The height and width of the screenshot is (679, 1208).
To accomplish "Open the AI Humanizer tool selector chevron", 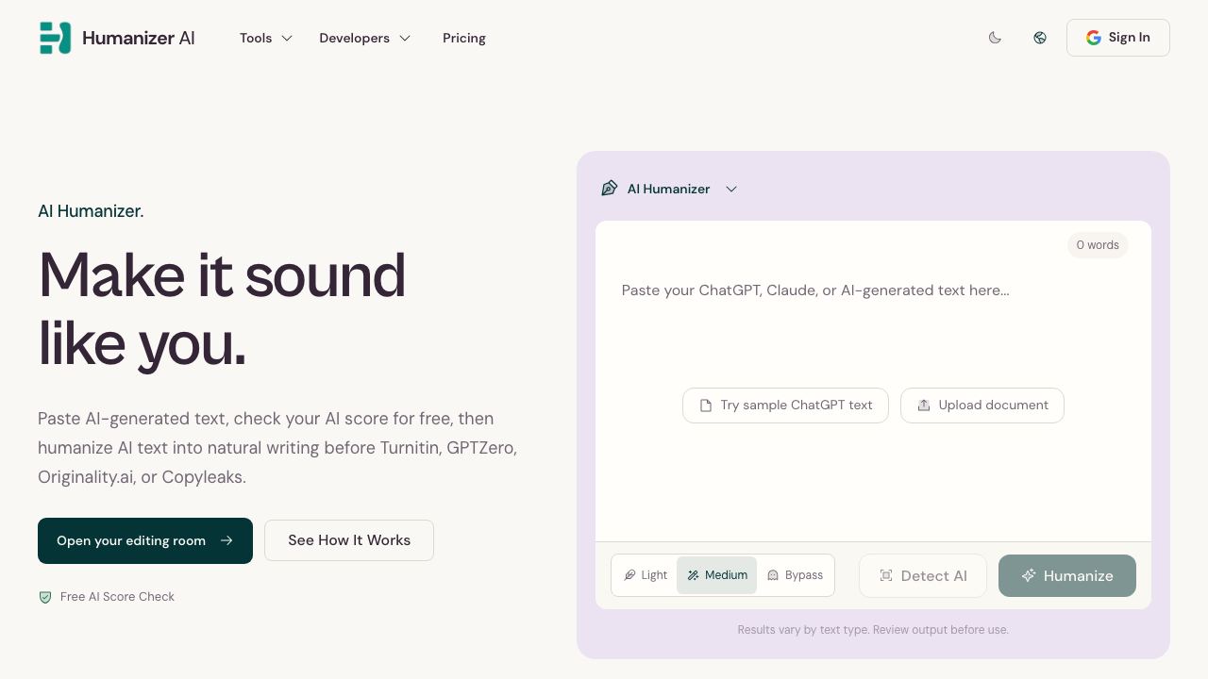I will click(731, 189).
